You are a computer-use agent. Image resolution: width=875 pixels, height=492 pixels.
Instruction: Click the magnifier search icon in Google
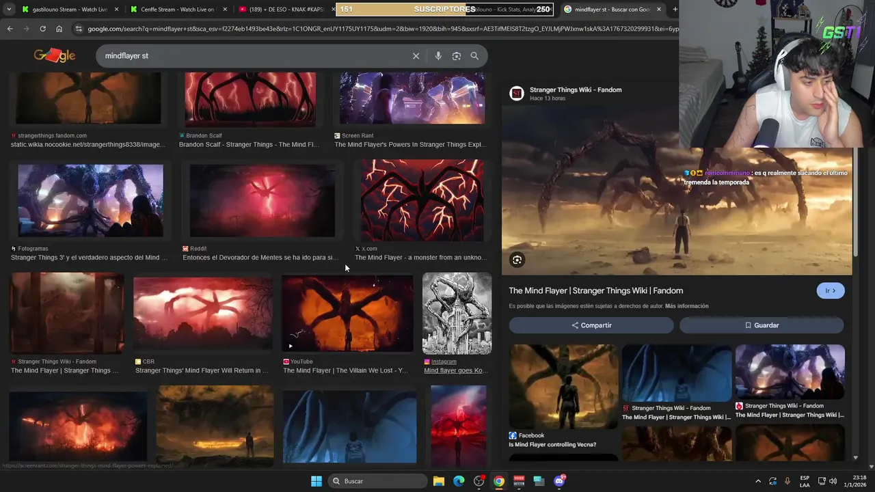(x=474, y=56)
